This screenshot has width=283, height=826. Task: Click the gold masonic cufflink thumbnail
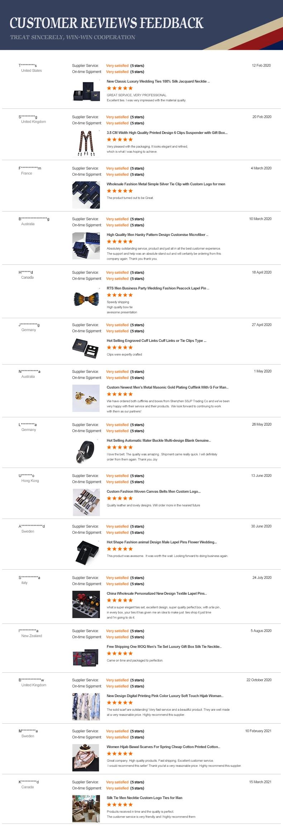click(86, 398)
